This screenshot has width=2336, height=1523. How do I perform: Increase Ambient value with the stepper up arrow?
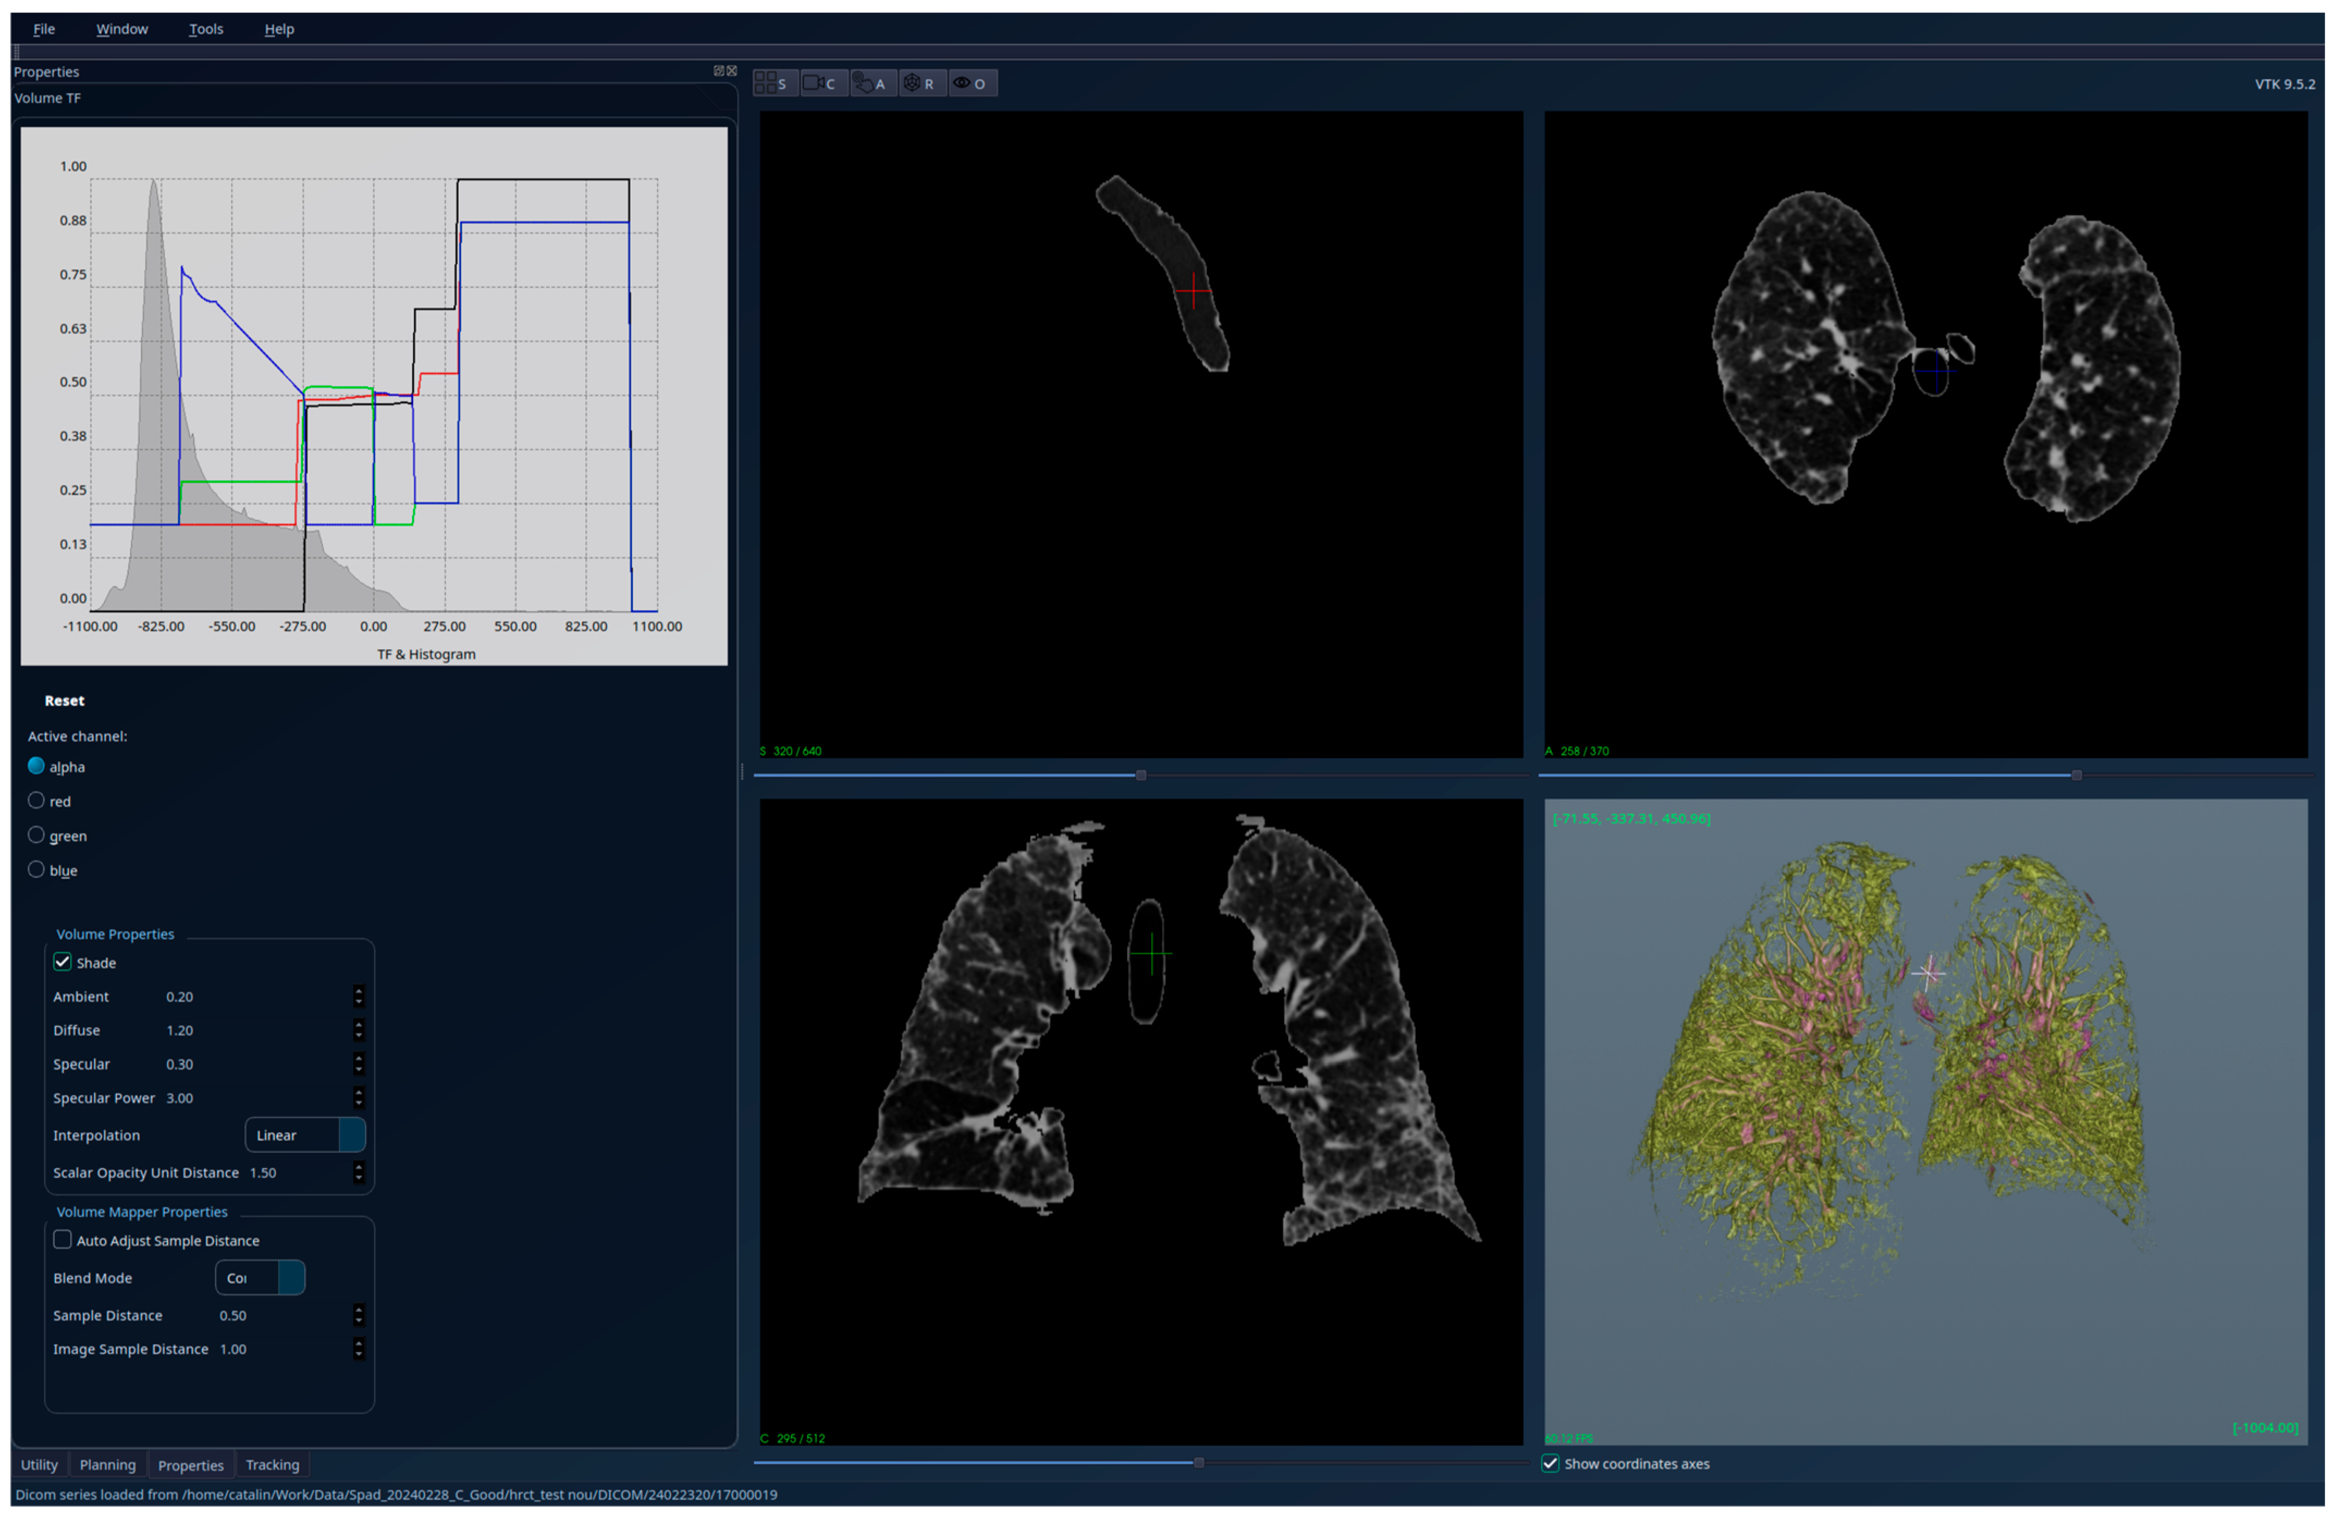pos(358,991)
